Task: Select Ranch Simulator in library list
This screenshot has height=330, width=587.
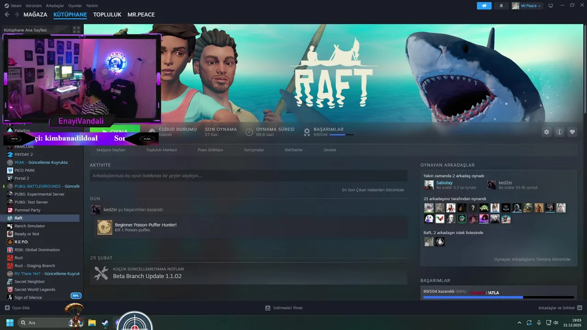Action: [30, 226]
